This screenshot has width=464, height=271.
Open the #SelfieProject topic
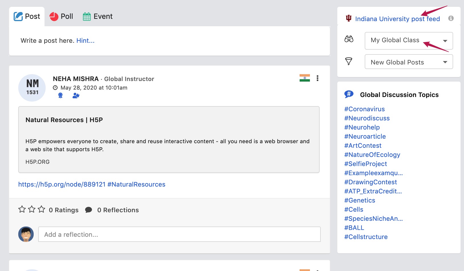[366, 164]
